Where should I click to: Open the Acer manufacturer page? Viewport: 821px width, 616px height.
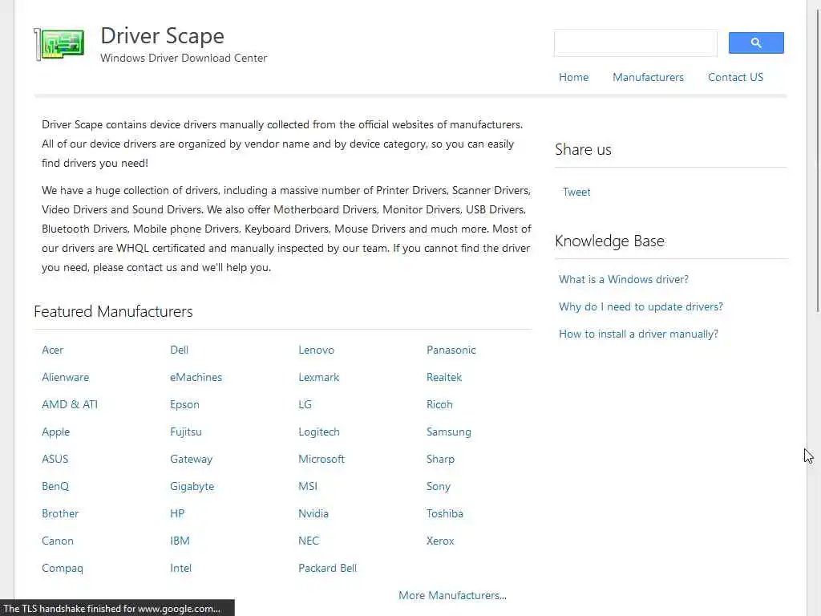[52, 350]
